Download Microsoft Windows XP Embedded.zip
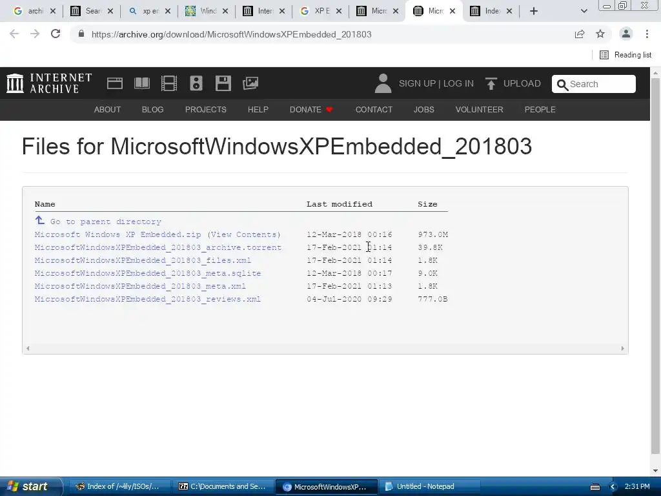Image resolution: width=661 pixels, height=496 pixels. click(117, 234)
